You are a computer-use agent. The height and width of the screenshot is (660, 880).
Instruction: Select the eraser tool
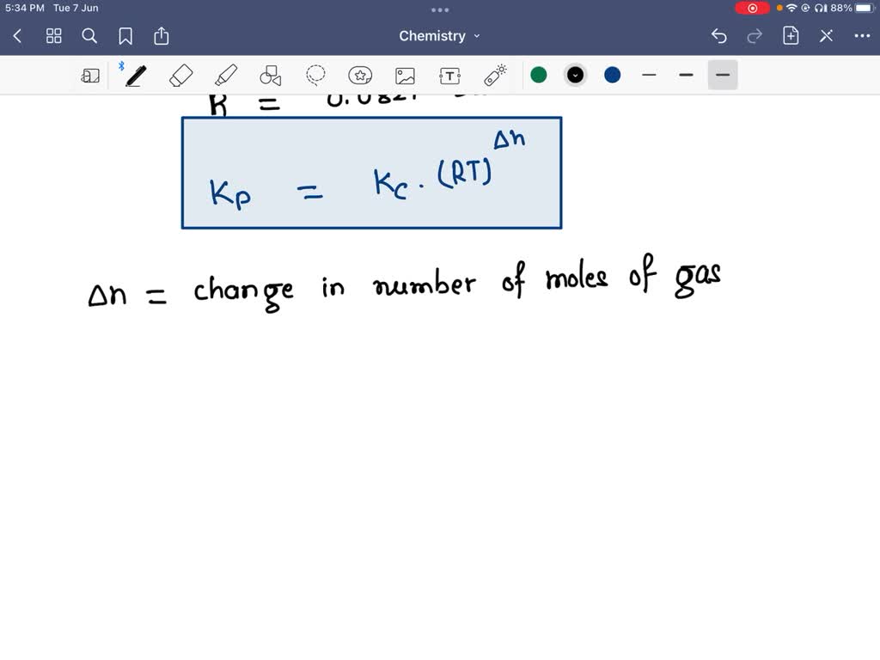coord(180,76)
